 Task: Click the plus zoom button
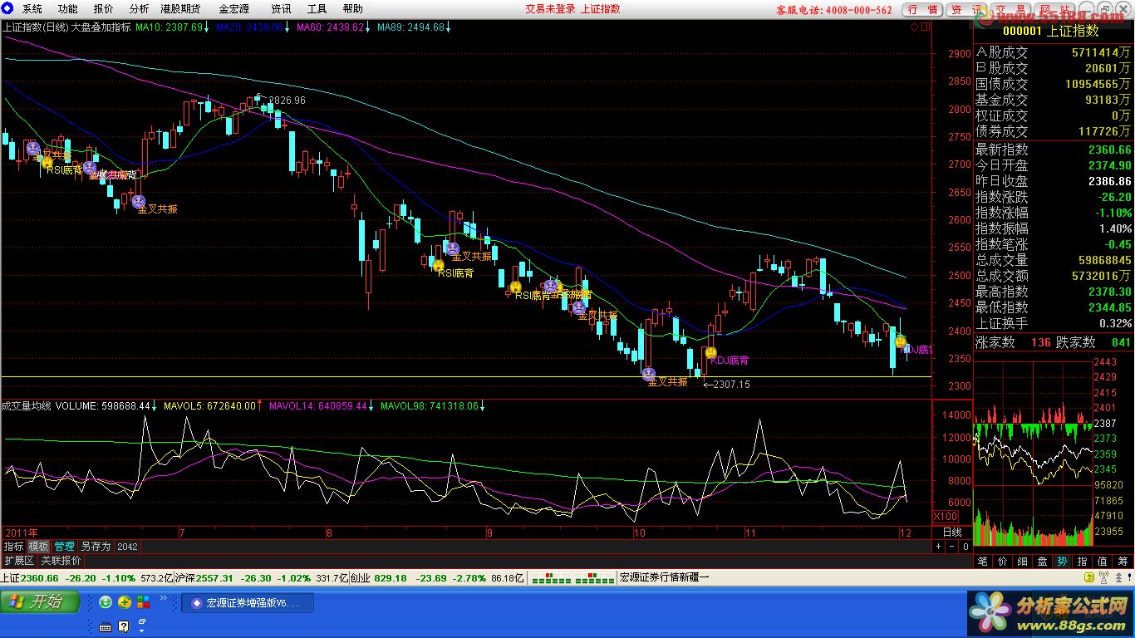point(939,547)
